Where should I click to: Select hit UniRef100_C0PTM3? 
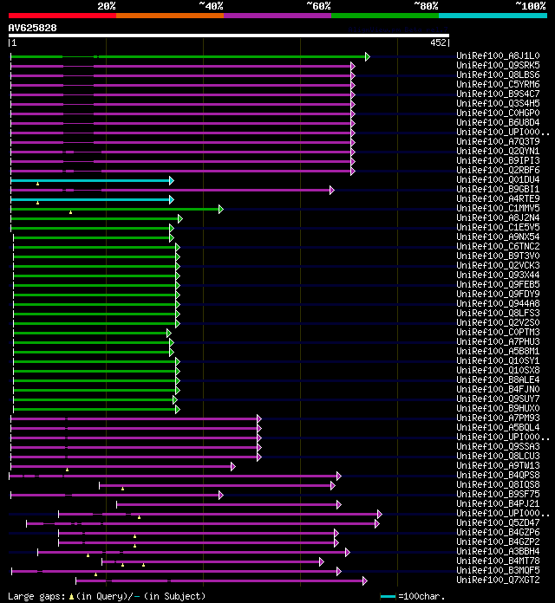click(x=498, y=333)
